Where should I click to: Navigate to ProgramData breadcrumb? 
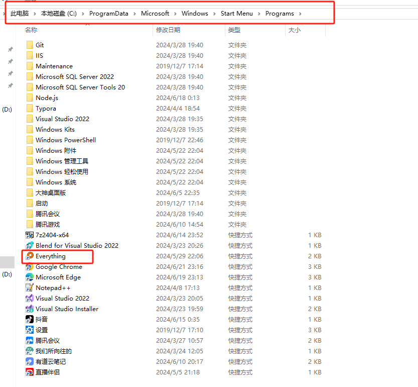109,14
